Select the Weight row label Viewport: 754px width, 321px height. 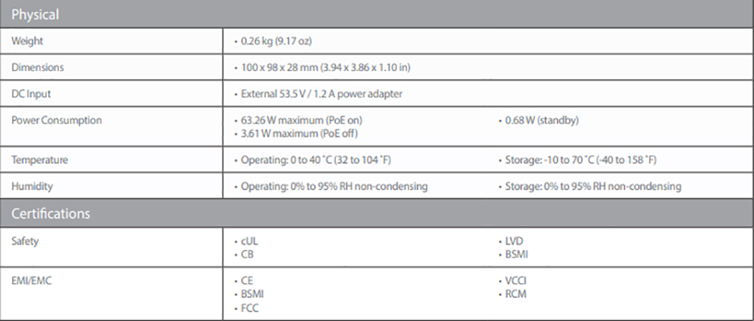[x=27, y=42]
